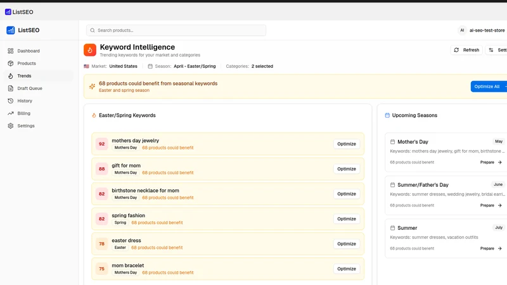
Task: Focus the Search products field
Action: (176, 30)
